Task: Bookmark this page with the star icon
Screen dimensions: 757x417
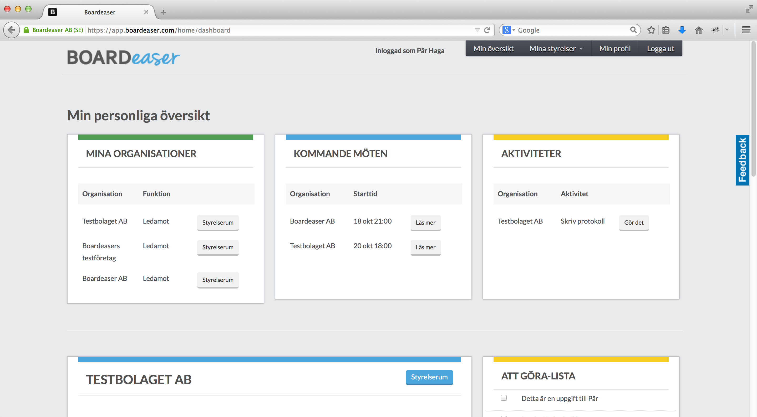Action: [x=651, y=30]
